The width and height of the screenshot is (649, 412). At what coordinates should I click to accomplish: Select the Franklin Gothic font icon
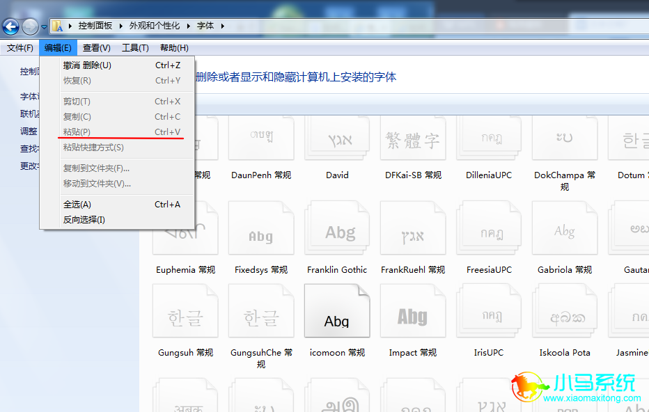[x=337, y=228]
